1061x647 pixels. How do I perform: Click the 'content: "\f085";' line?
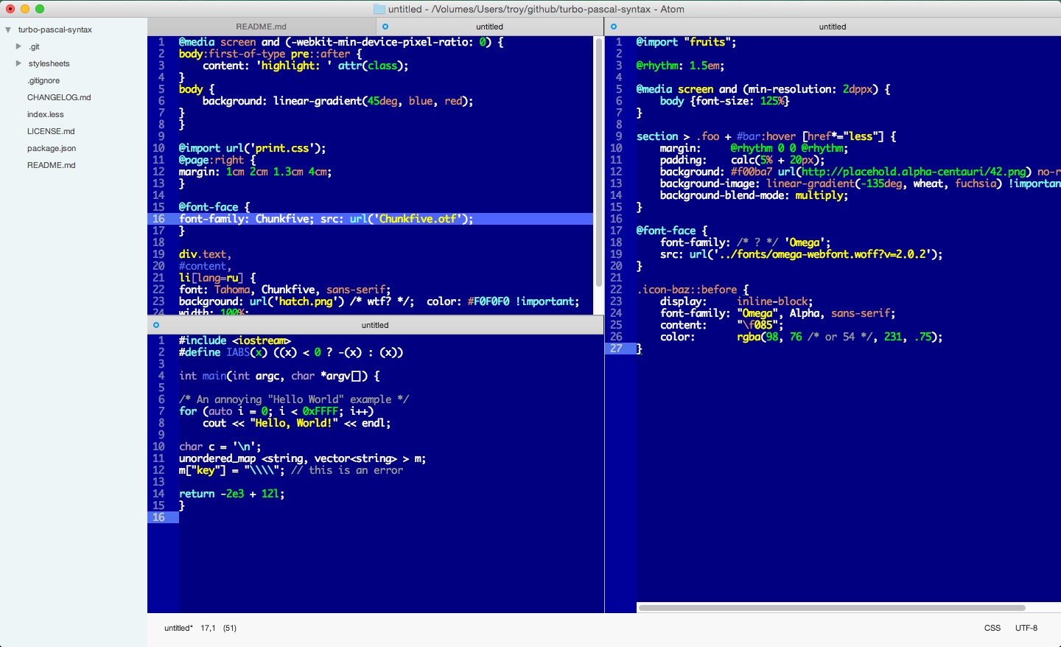721,325
